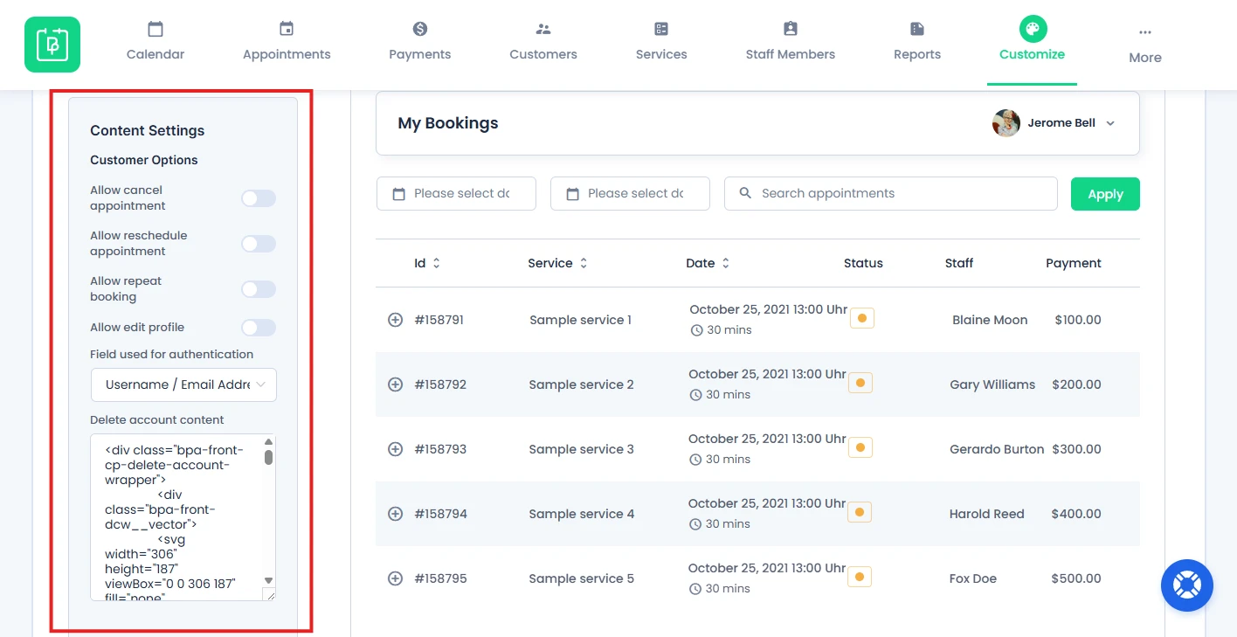Click the BookingPress logo icon
The width and height of the screenshot is (1237, 637).
coord(52,45)
